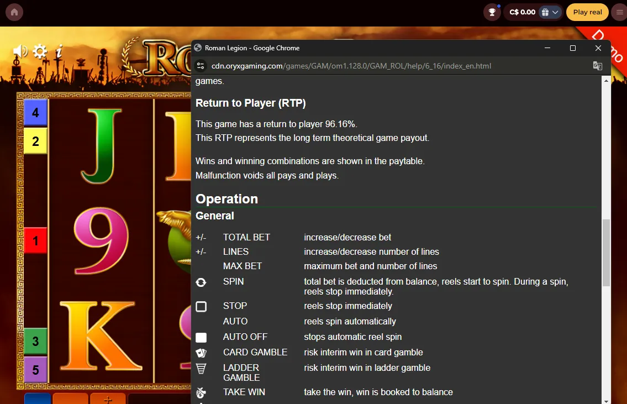Screen dimensions: 627x404
Task: Maximize the Roman Legion help window
Action: (x=573, y=48)
